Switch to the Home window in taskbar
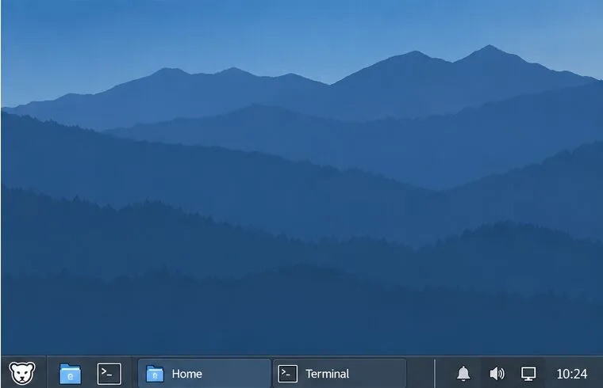This screenshot has height=388, width=603. pos(204,374)
